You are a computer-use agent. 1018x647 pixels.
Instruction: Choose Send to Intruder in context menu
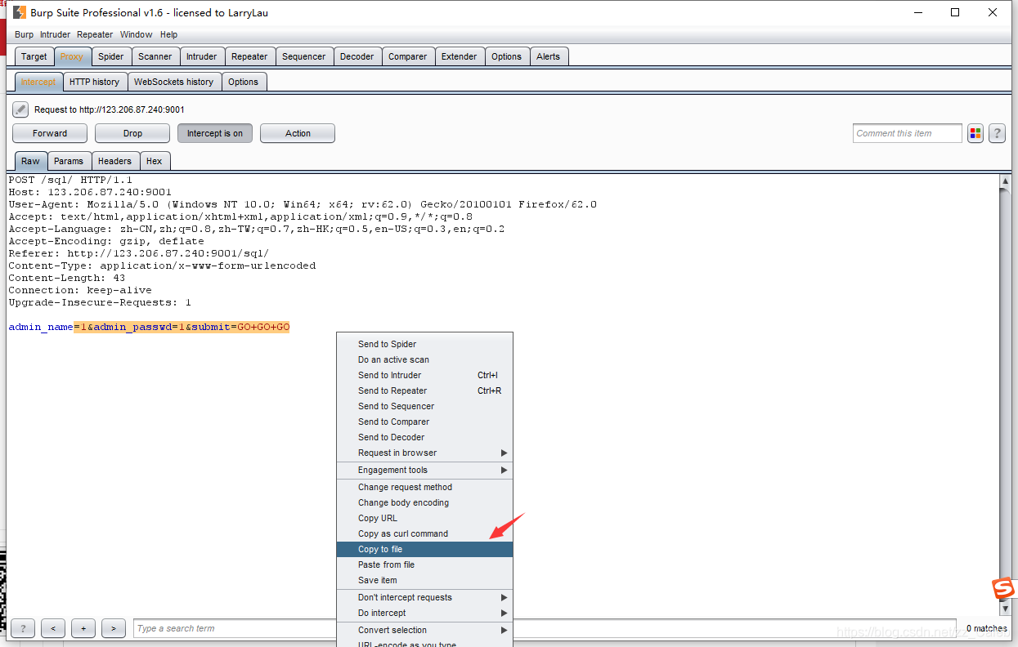pos(424,375)
